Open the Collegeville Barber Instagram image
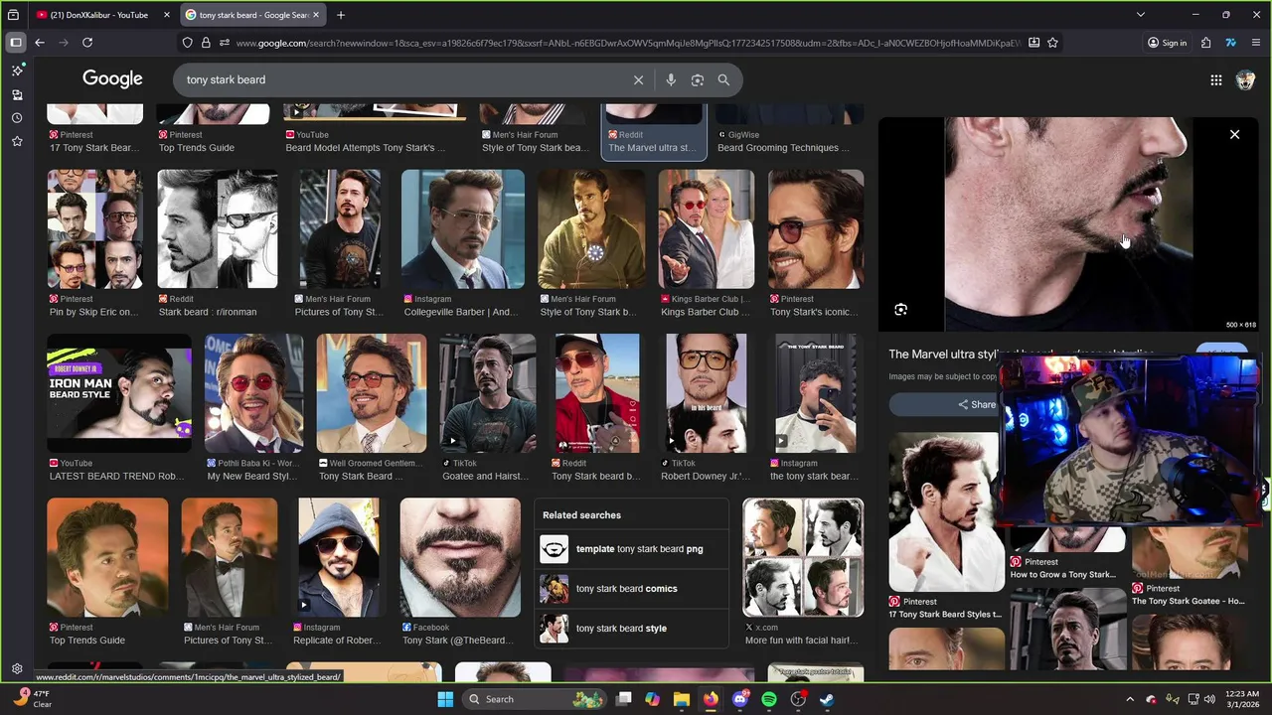The width and height of the screenshot is (1272, 715). pos(463,229)
